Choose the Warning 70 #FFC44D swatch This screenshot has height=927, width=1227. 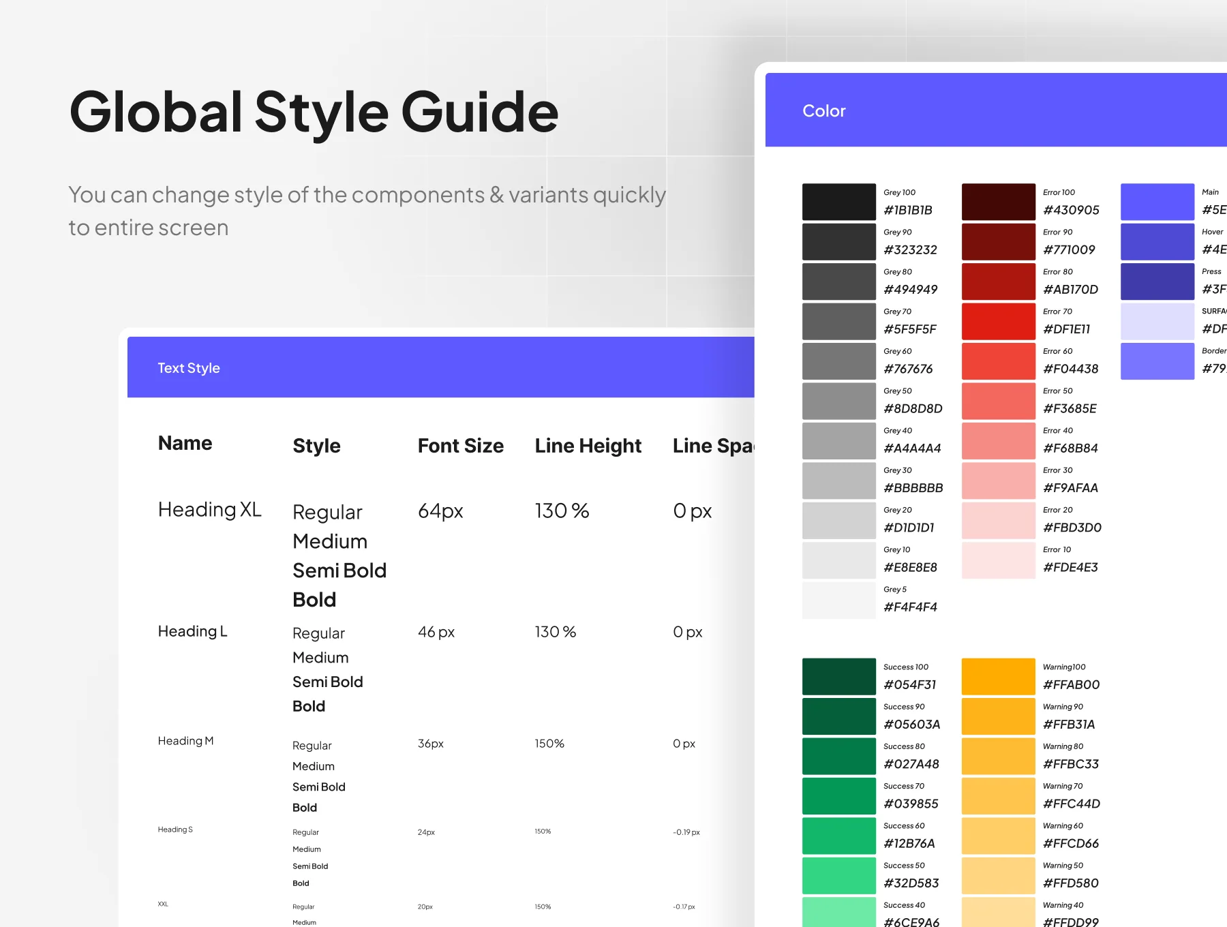pyautogui.click(x=998, y=795)
